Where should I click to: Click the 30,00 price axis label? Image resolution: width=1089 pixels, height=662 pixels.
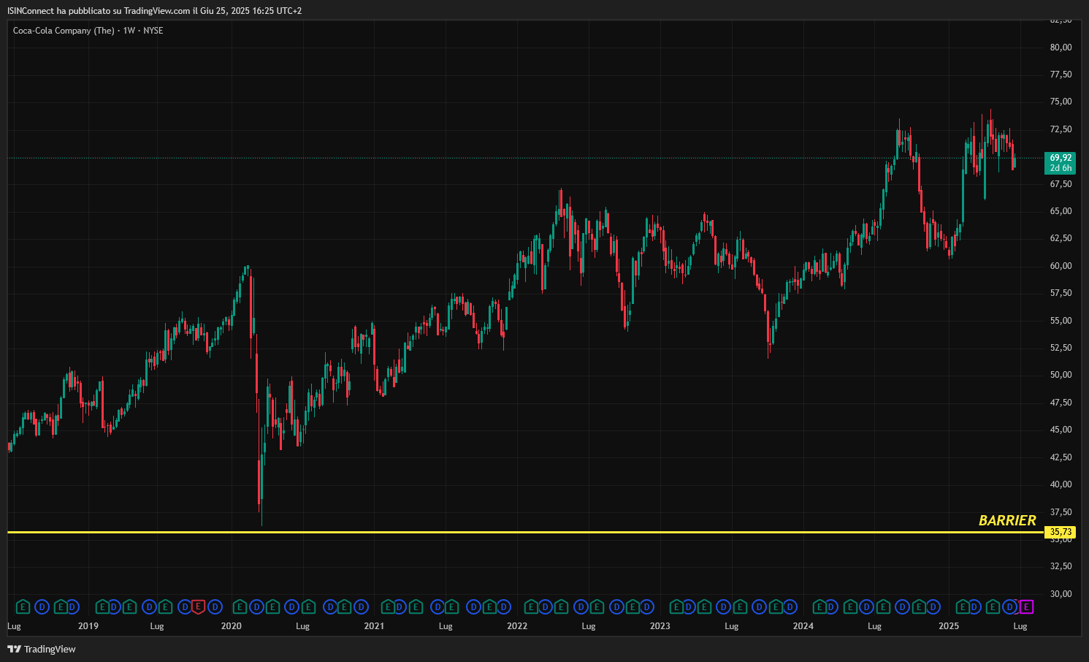tap(1061, 594)
